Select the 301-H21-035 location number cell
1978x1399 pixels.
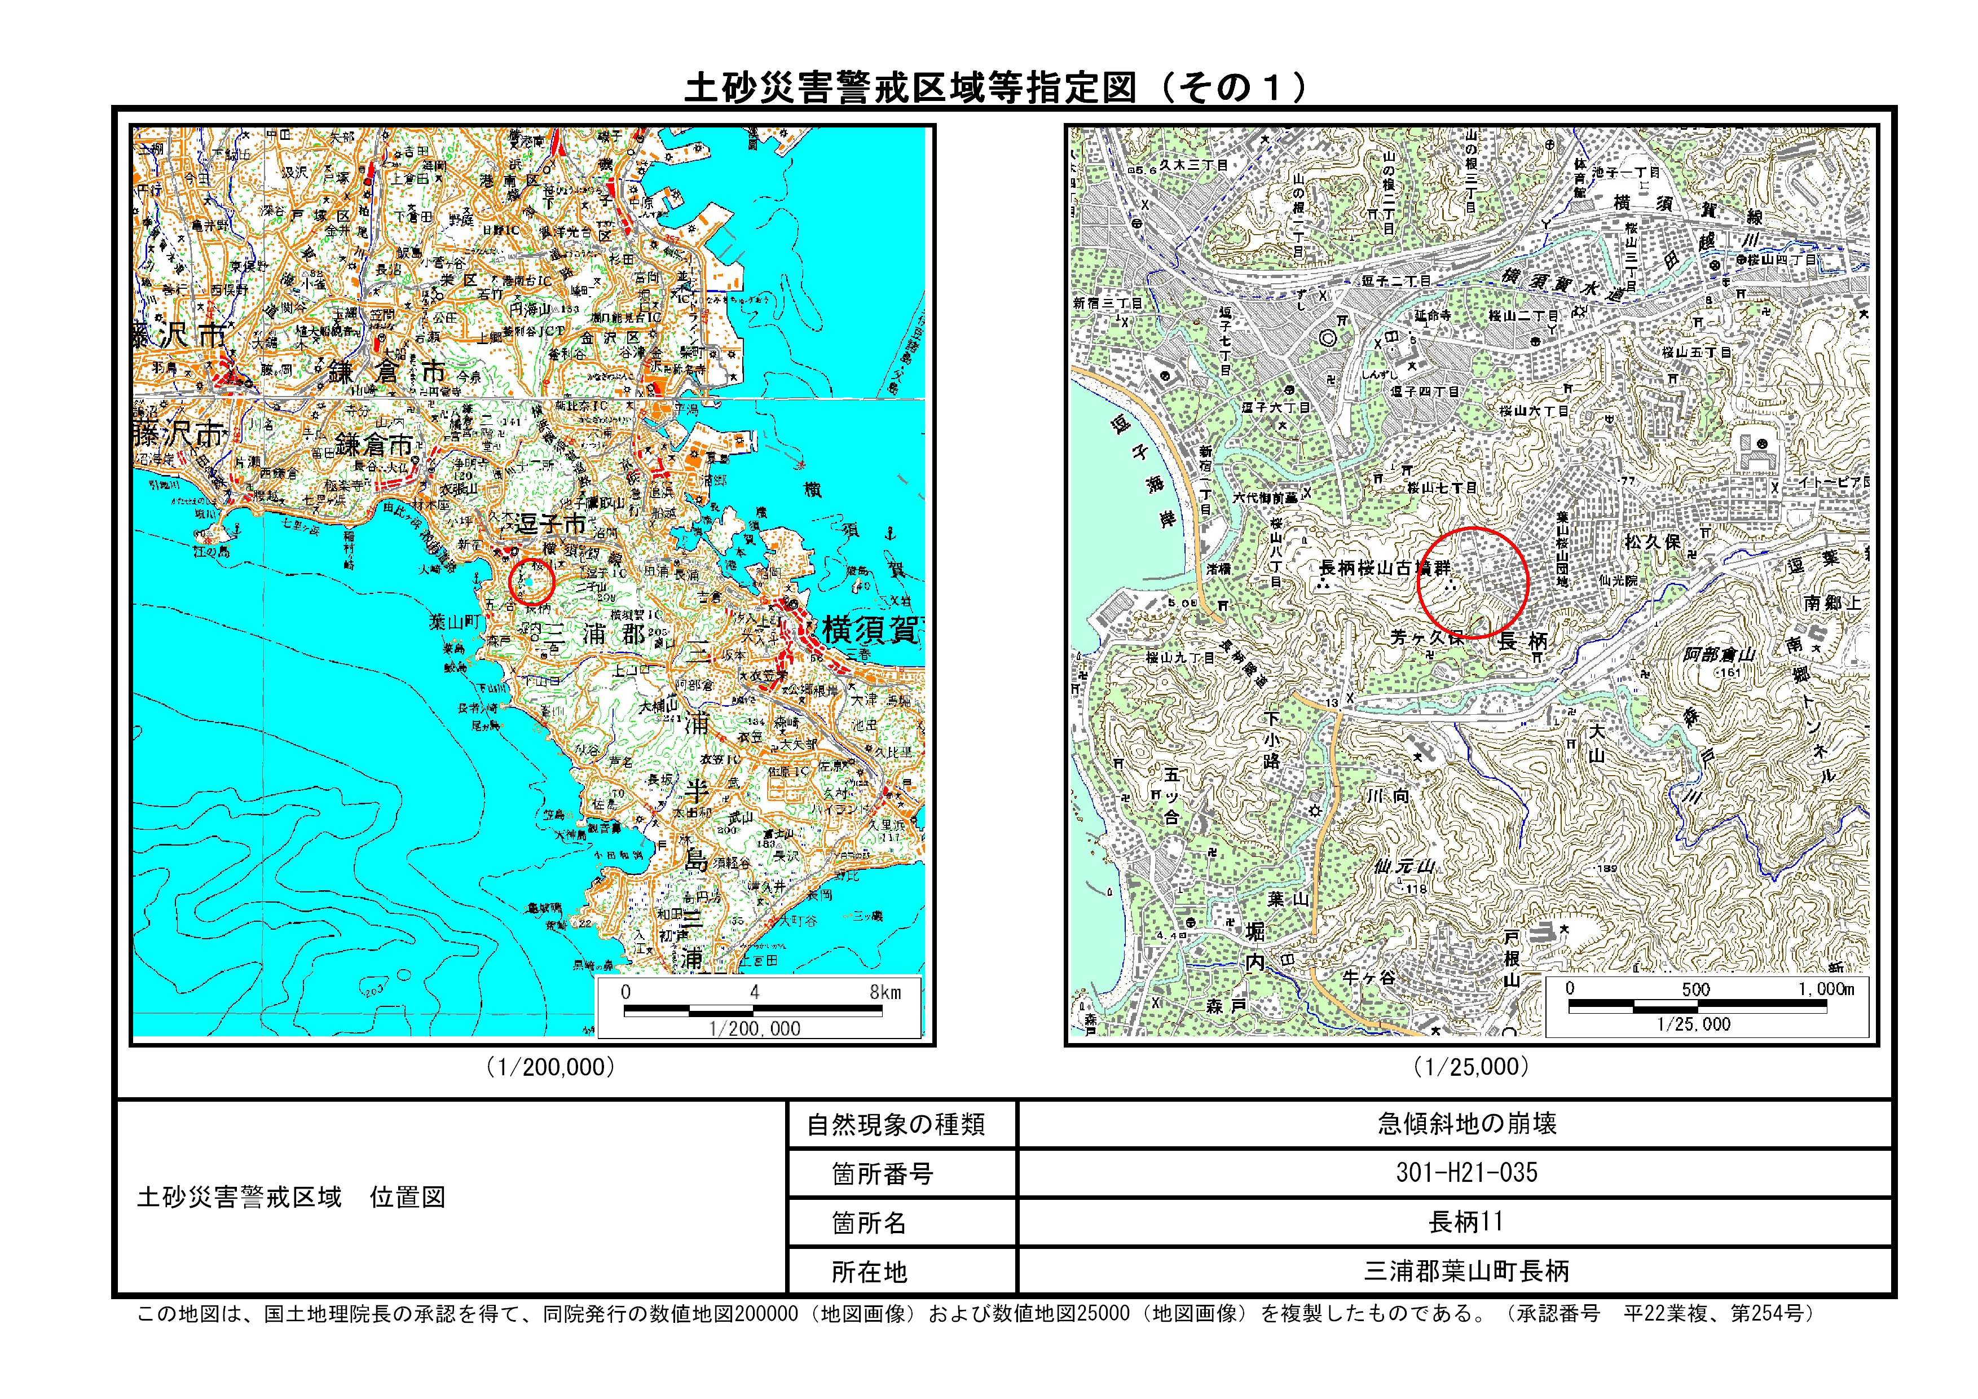(1467, 1172)
